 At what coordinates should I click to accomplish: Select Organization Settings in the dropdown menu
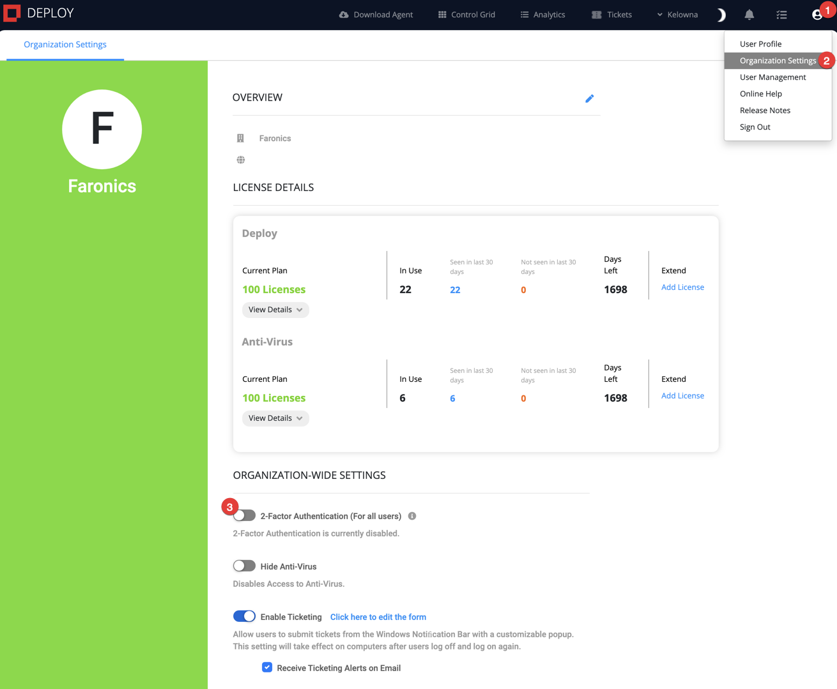[778, 61]
